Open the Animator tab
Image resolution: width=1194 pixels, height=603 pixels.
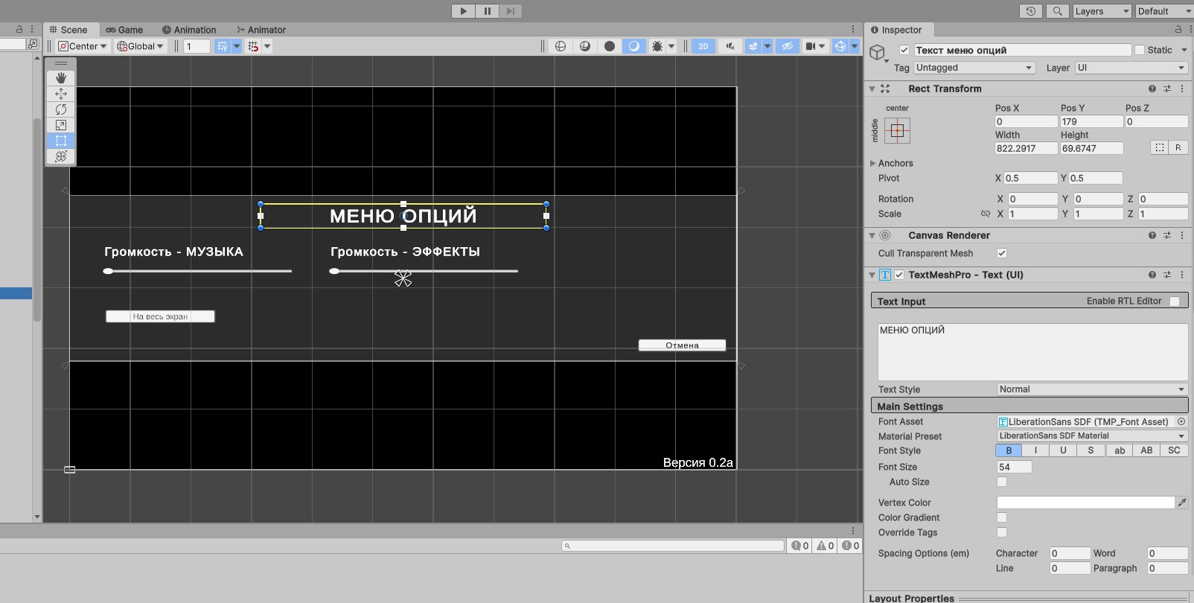click(261, 30)
